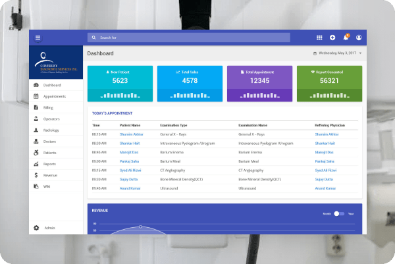Open patient Syed Ali Rizwi link
The width and height of the screenshot is (395, 264).
[130, 171]
